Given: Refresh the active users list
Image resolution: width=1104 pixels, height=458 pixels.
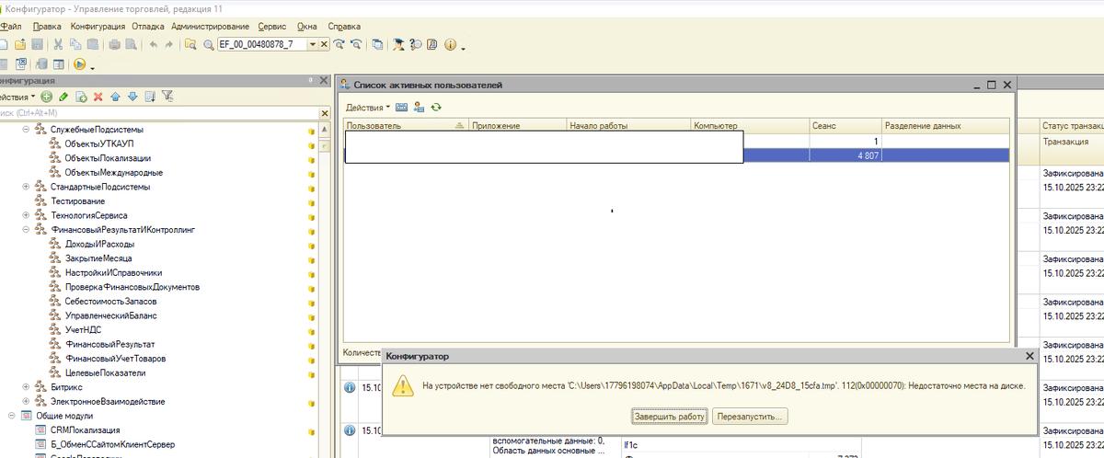Looking at the screenshot, I should tap(436, 107).
